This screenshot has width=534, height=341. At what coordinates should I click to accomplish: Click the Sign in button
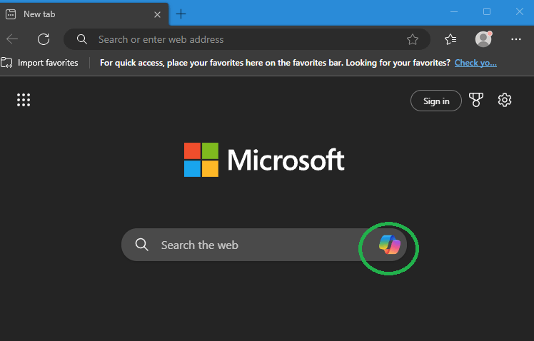coord(436,101)
